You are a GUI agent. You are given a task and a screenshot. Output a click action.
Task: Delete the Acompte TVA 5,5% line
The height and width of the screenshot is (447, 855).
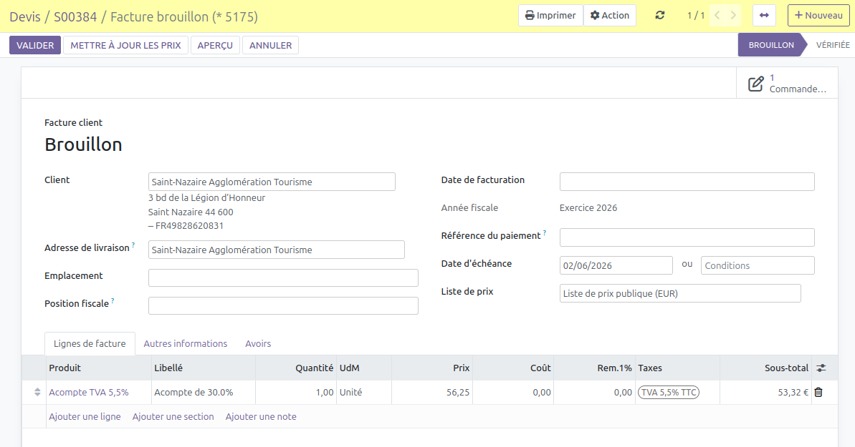(818, 392)
